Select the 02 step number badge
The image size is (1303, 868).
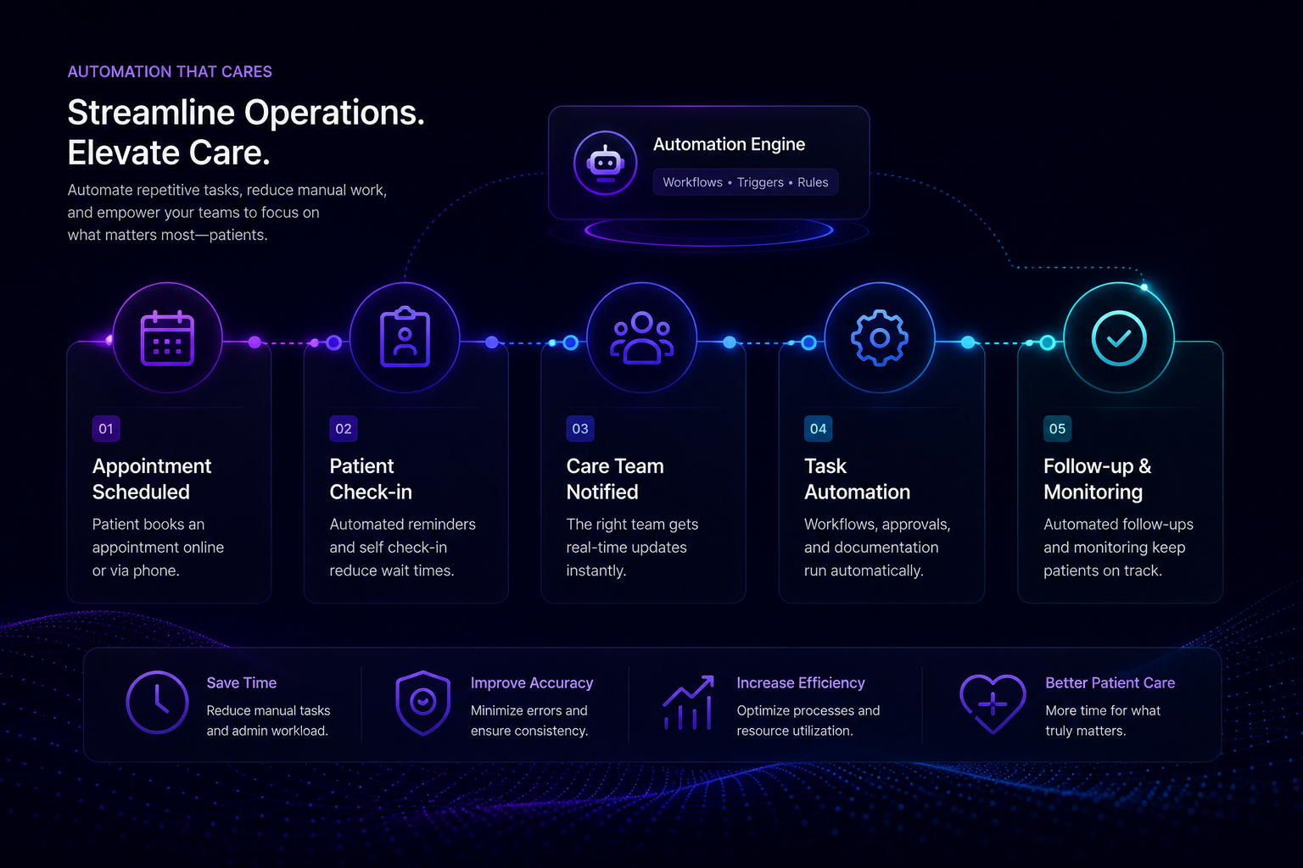tap(344, 429)
